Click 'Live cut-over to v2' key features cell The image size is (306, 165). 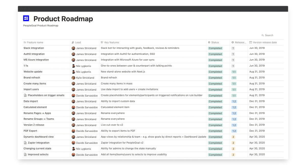click(x=112, y=125)
